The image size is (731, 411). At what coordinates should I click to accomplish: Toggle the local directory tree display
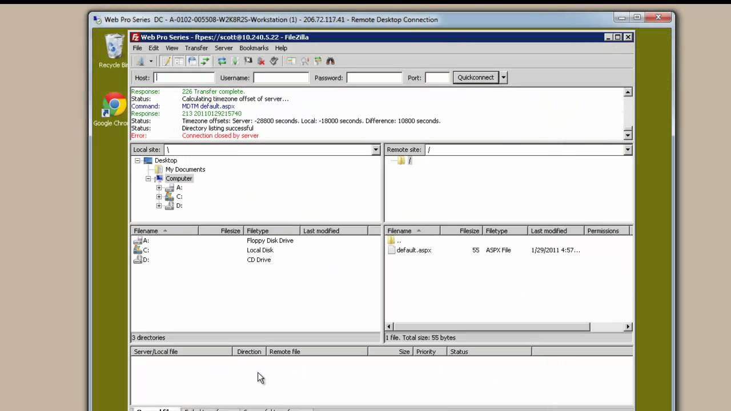[x=179, y=61]
